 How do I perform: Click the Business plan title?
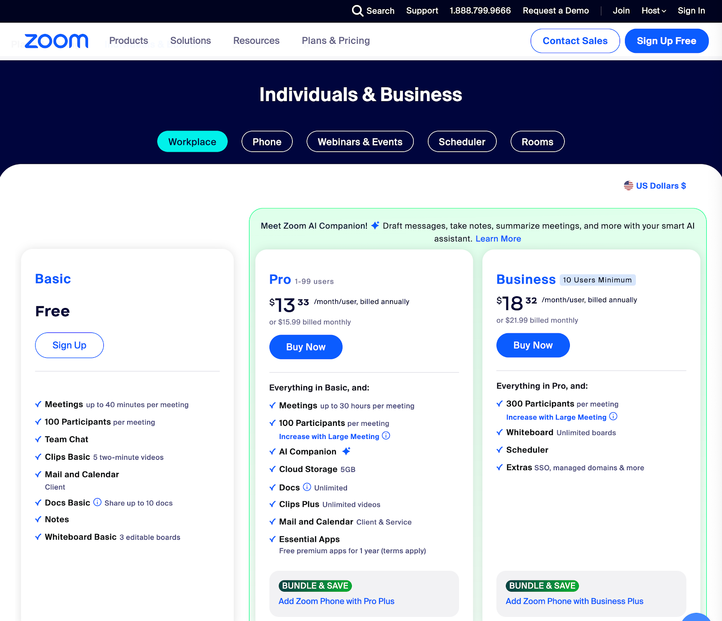click(526, 280)
